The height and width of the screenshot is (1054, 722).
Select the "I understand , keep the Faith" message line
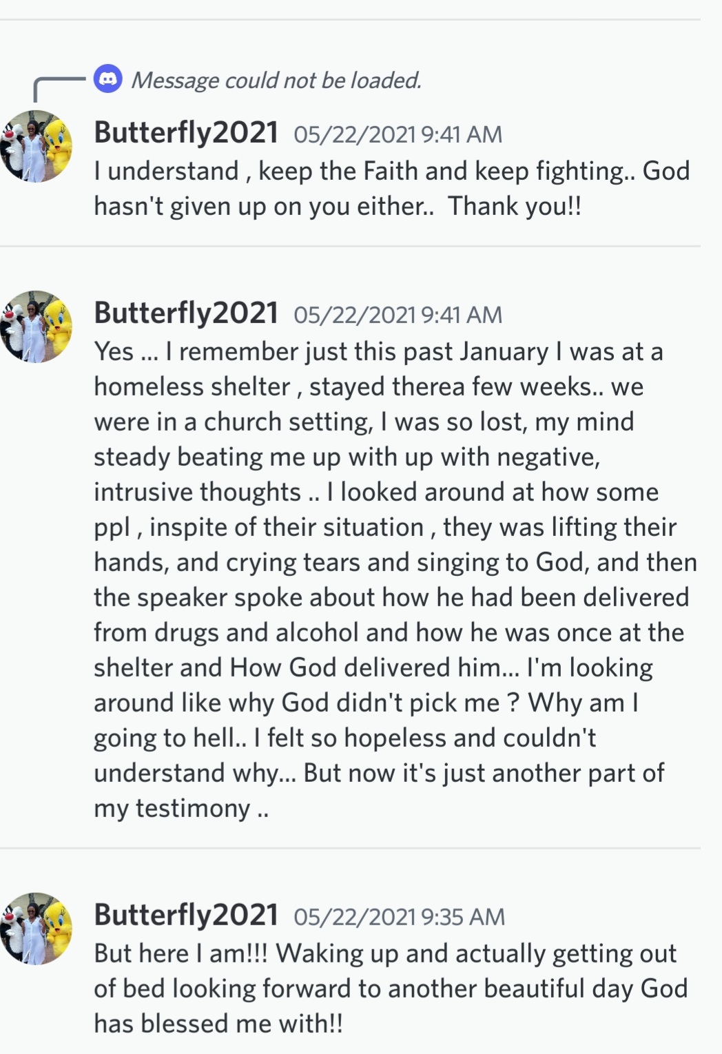click(391, 171)
